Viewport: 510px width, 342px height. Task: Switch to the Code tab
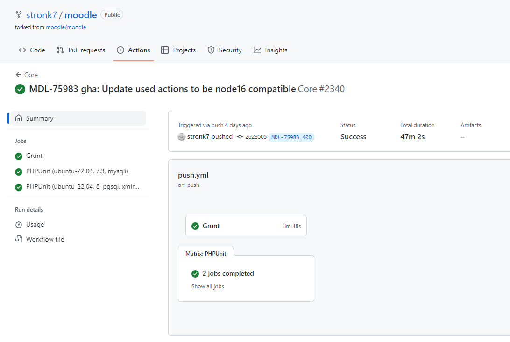[x=32, y=50]
